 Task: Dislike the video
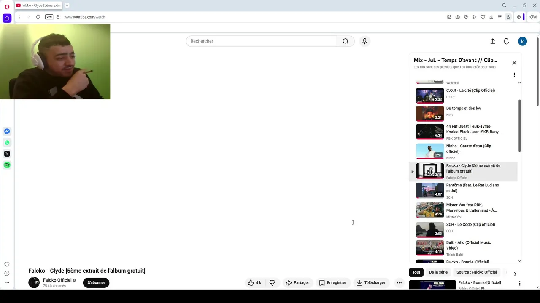pyautogui.click(x=273, y=283)
